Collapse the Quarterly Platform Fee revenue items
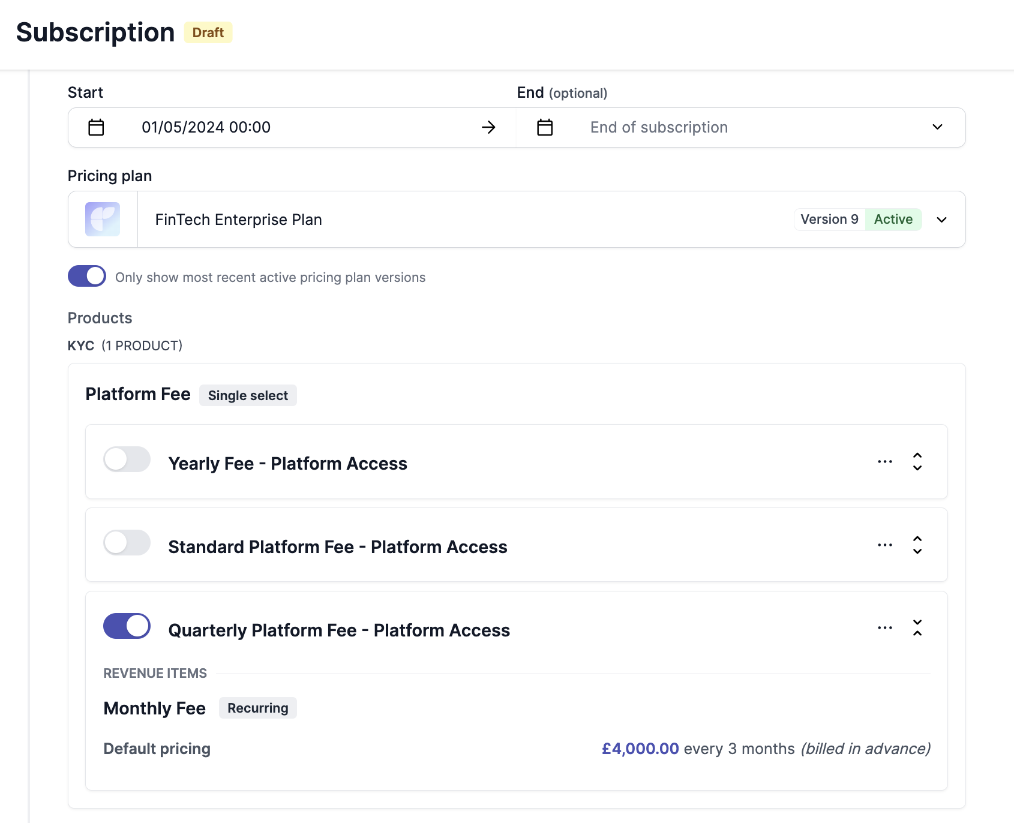Image resolution: width=1014 pixels, height=823 pixels. point(917,627)
